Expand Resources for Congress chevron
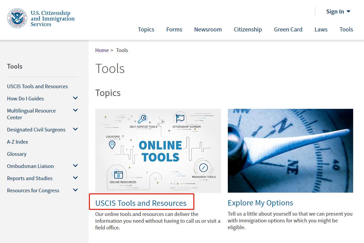364x243 pixels. pyautogui.click(x=75, y=190)
